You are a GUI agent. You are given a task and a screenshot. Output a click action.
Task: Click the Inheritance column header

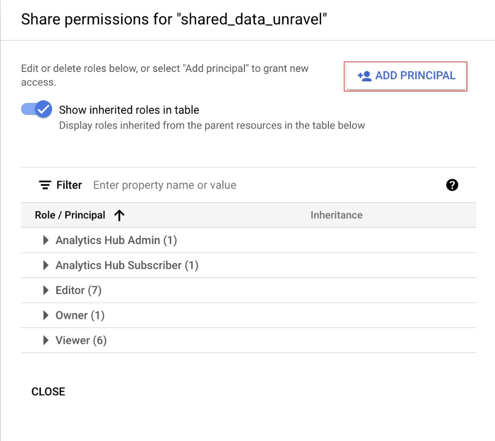pos(336,215)
